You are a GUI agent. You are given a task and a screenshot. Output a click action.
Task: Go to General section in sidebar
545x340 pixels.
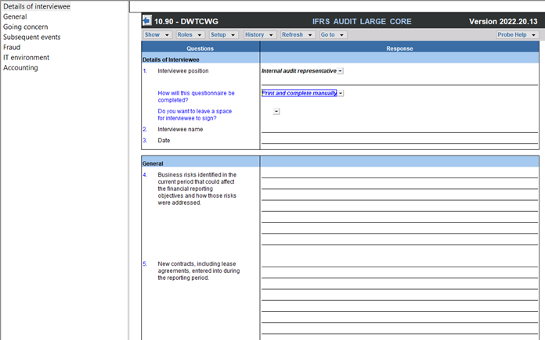[x=15, y=16]
